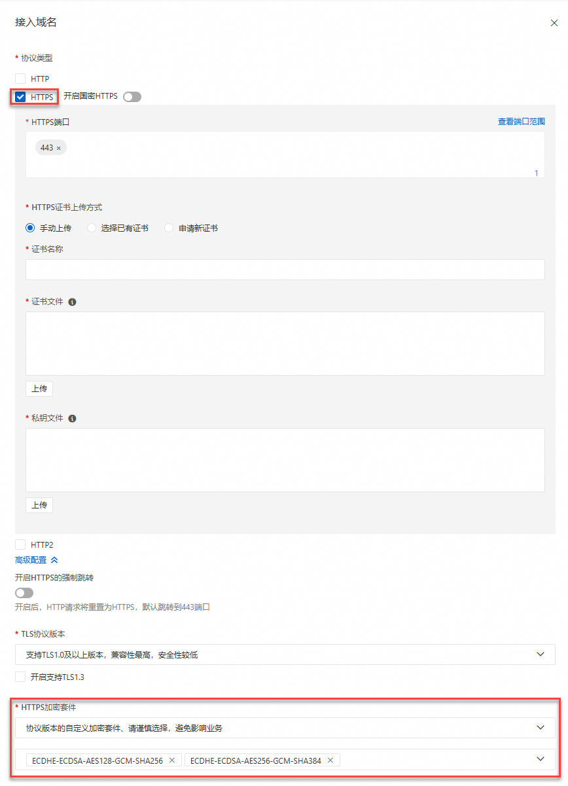Viewport: 568px width, 786px height.
Task: Remove ECDHE-ECDSA-AES256-GCM-SHA384 cipher tag
Action: (x=330, y=760)
